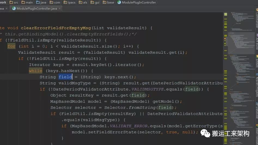Click the highlighted viewport in code minimap

coord(241,43)
